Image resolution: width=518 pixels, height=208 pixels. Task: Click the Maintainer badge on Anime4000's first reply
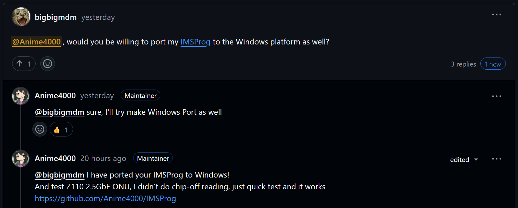pyautogui.click(x=140, y=95)
